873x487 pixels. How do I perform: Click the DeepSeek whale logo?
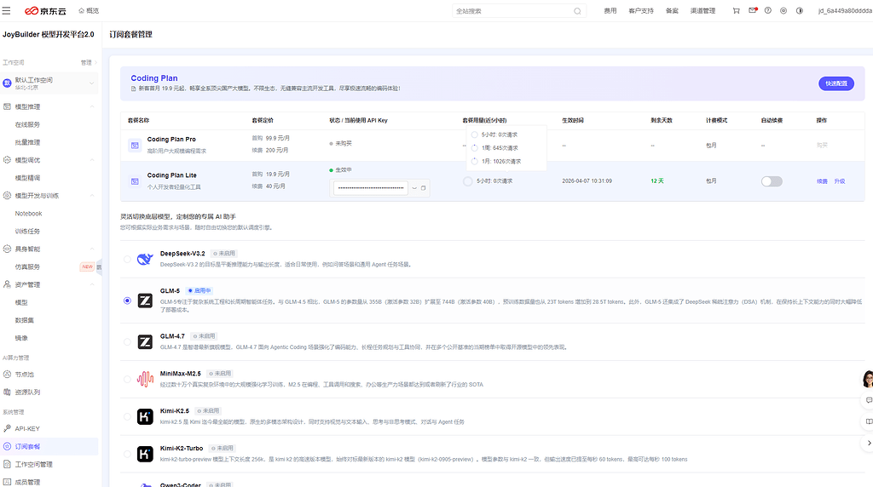[x=145, y=259]
